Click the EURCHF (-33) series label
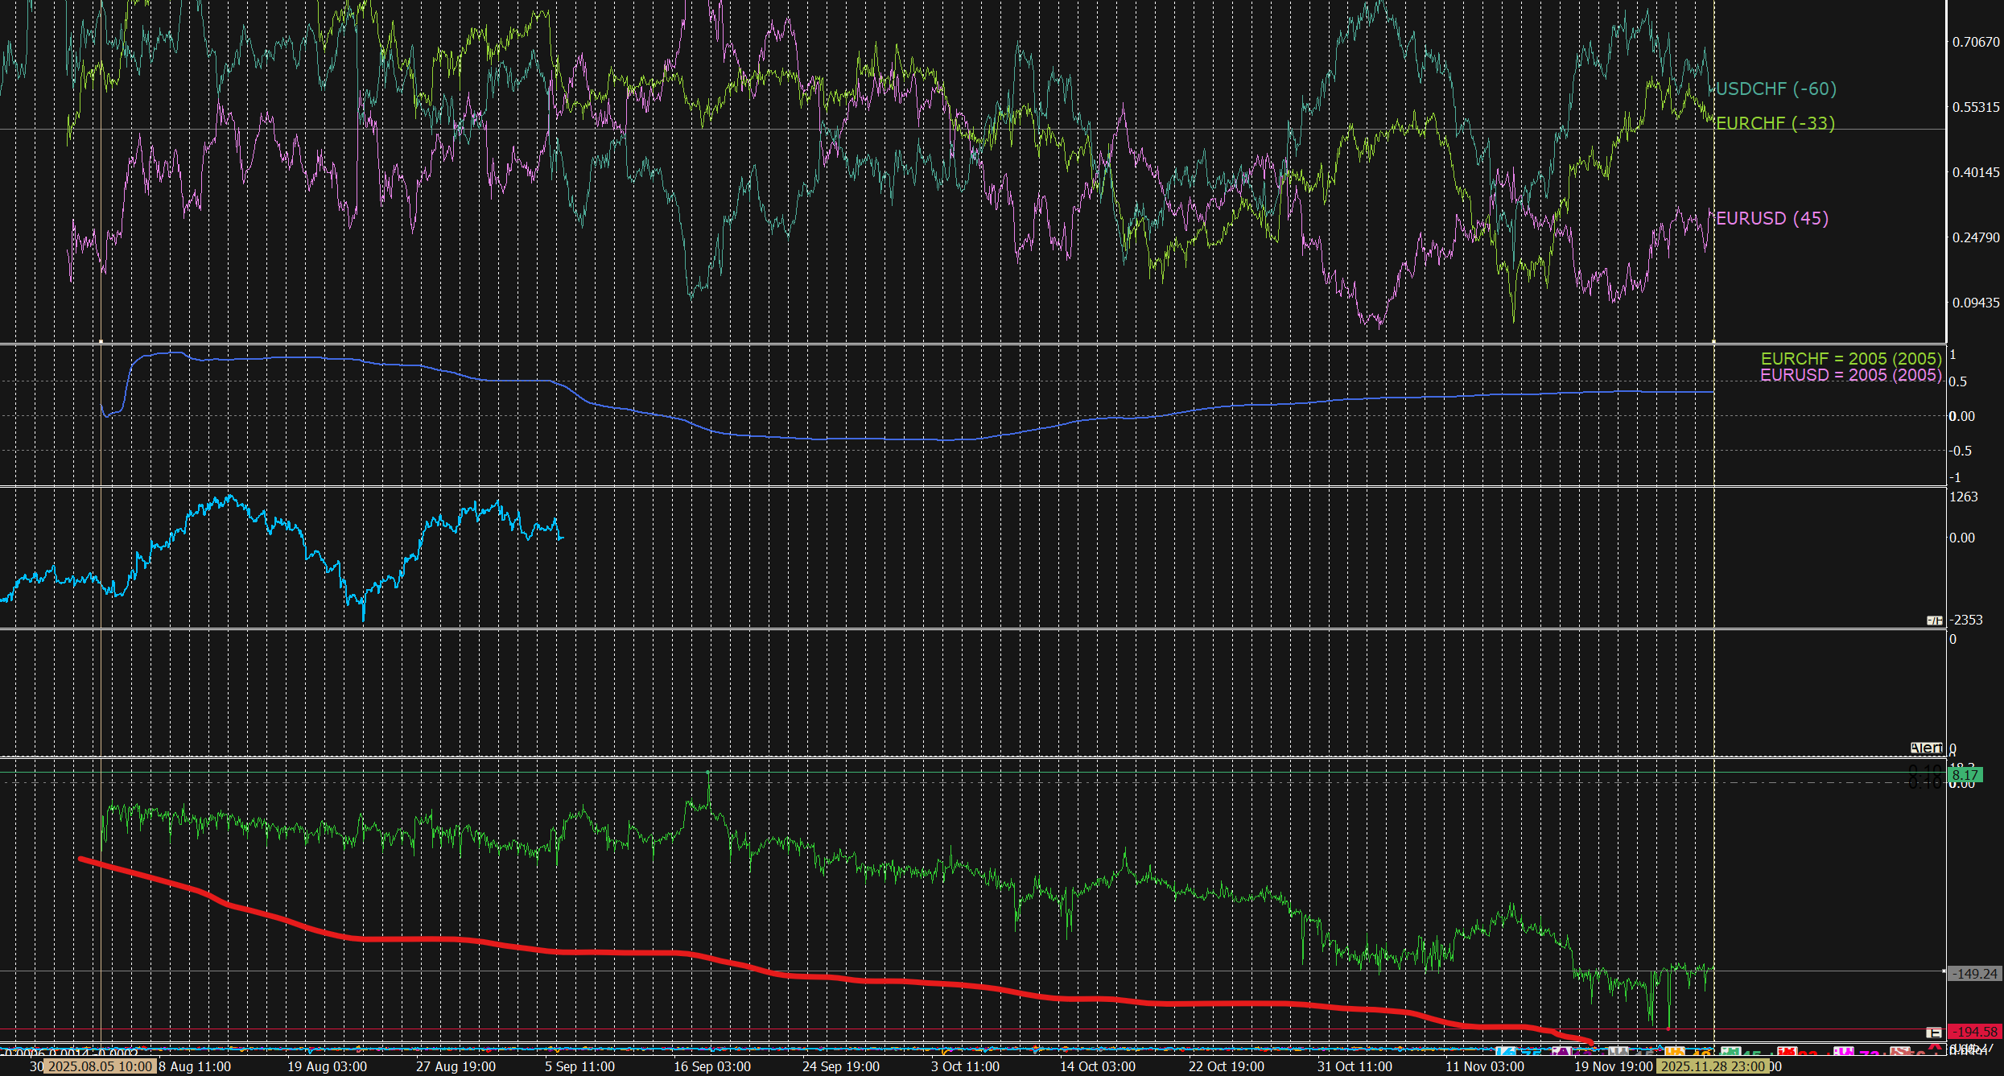 pos(1775,123)
